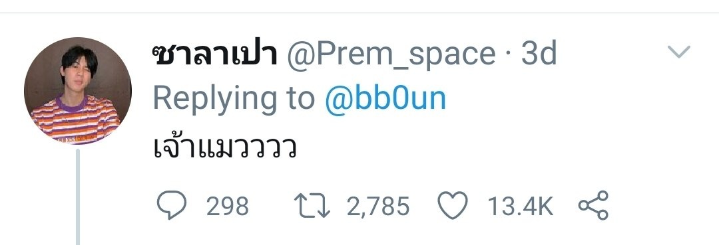Click the divider line above the tweet
This screenshot has height=245, width=719.
tap(359, 13)
